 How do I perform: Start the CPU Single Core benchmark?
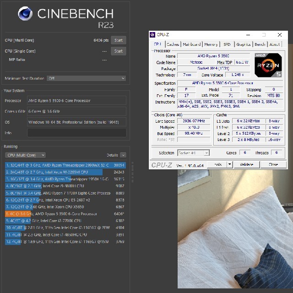[119, 51]
